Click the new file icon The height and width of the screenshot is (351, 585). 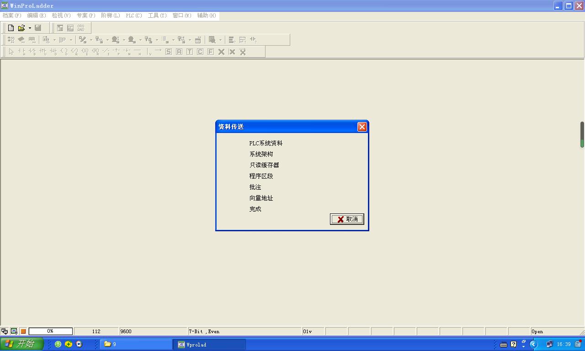coord(11,28)
